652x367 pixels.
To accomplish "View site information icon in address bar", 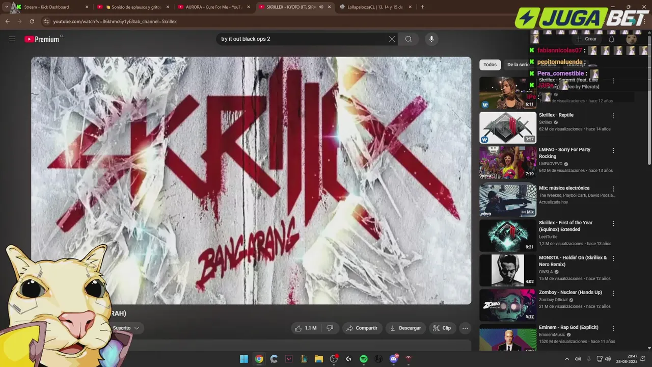I will pos(46,21).
